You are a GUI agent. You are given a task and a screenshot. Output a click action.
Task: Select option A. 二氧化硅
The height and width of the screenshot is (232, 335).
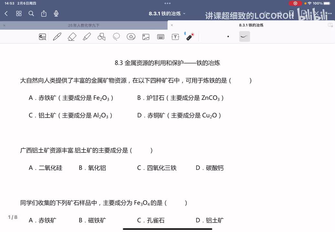click(46, 168)
